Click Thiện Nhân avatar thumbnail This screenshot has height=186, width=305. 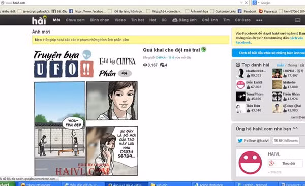pos(277,97)
